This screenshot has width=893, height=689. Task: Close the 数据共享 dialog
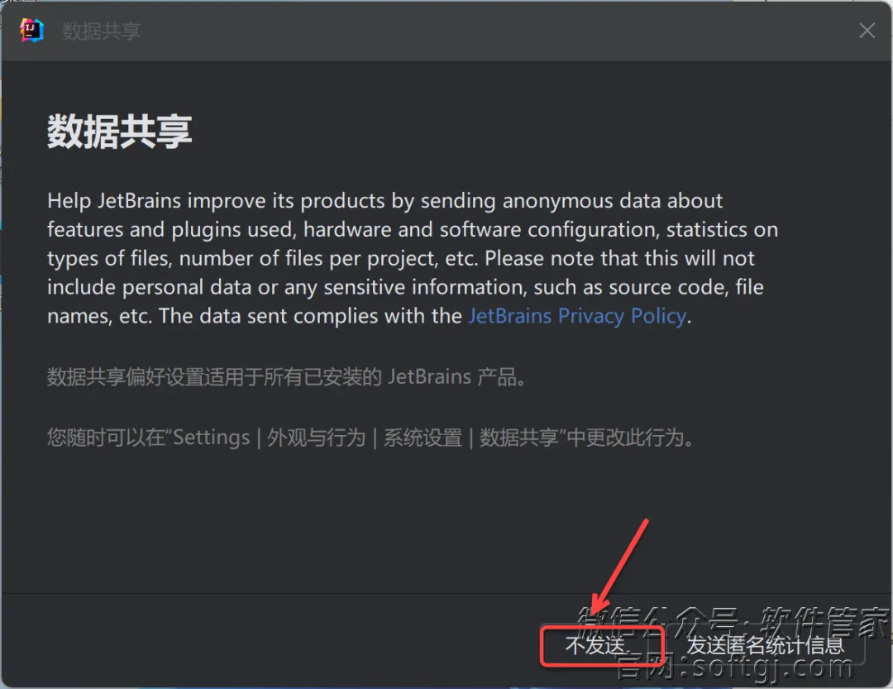[x=867, y=31]
